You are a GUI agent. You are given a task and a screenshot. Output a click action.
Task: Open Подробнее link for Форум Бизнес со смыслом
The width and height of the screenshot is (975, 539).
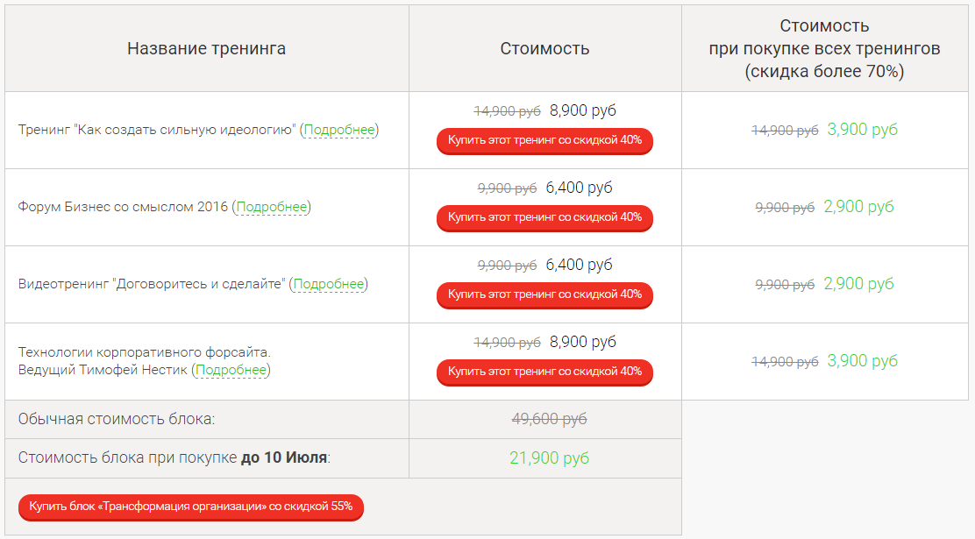point(272,208)
